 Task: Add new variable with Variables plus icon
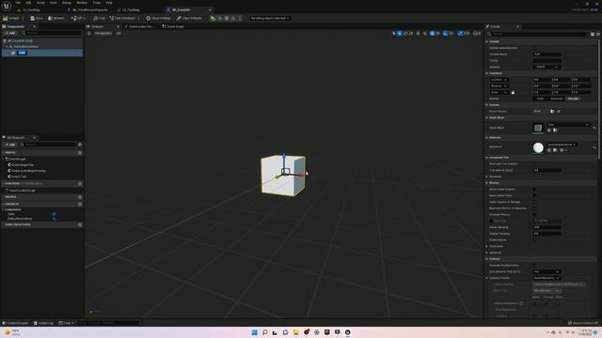[80, 204]
